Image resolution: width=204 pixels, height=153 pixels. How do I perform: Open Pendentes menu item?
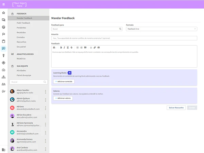(x=21, y=28)
